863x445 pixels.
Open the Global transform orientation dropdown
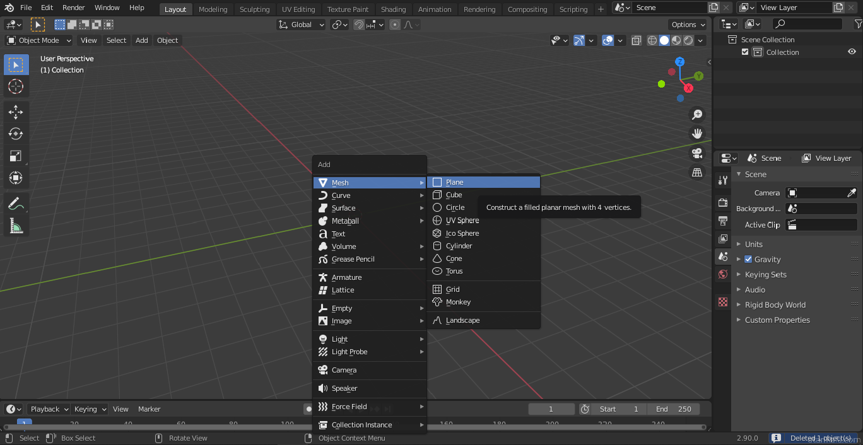(x=302, y=25)
